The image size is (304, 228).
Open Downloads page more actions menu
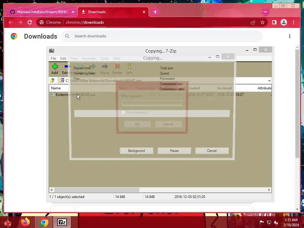pos(290,36)
